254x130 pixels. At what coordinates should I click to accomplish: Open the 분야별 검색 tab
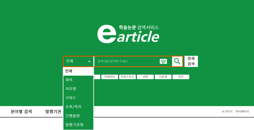tap(21, 112)
